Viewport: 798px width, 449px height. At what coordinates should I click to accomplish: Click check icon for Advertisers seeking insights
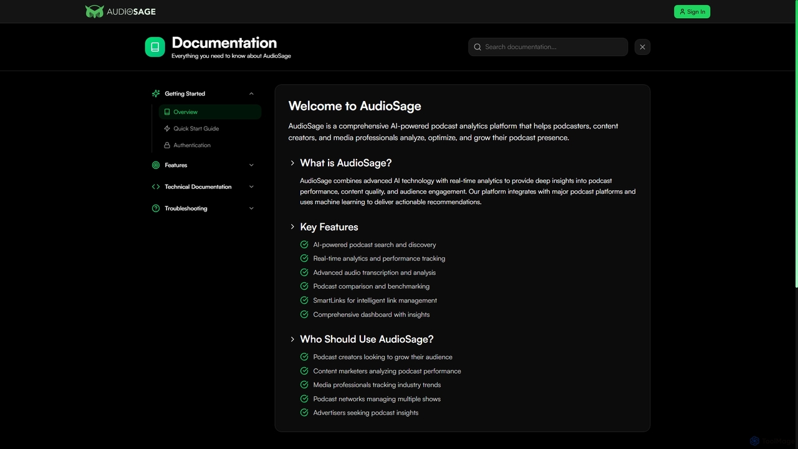click(x=304, y=412)
